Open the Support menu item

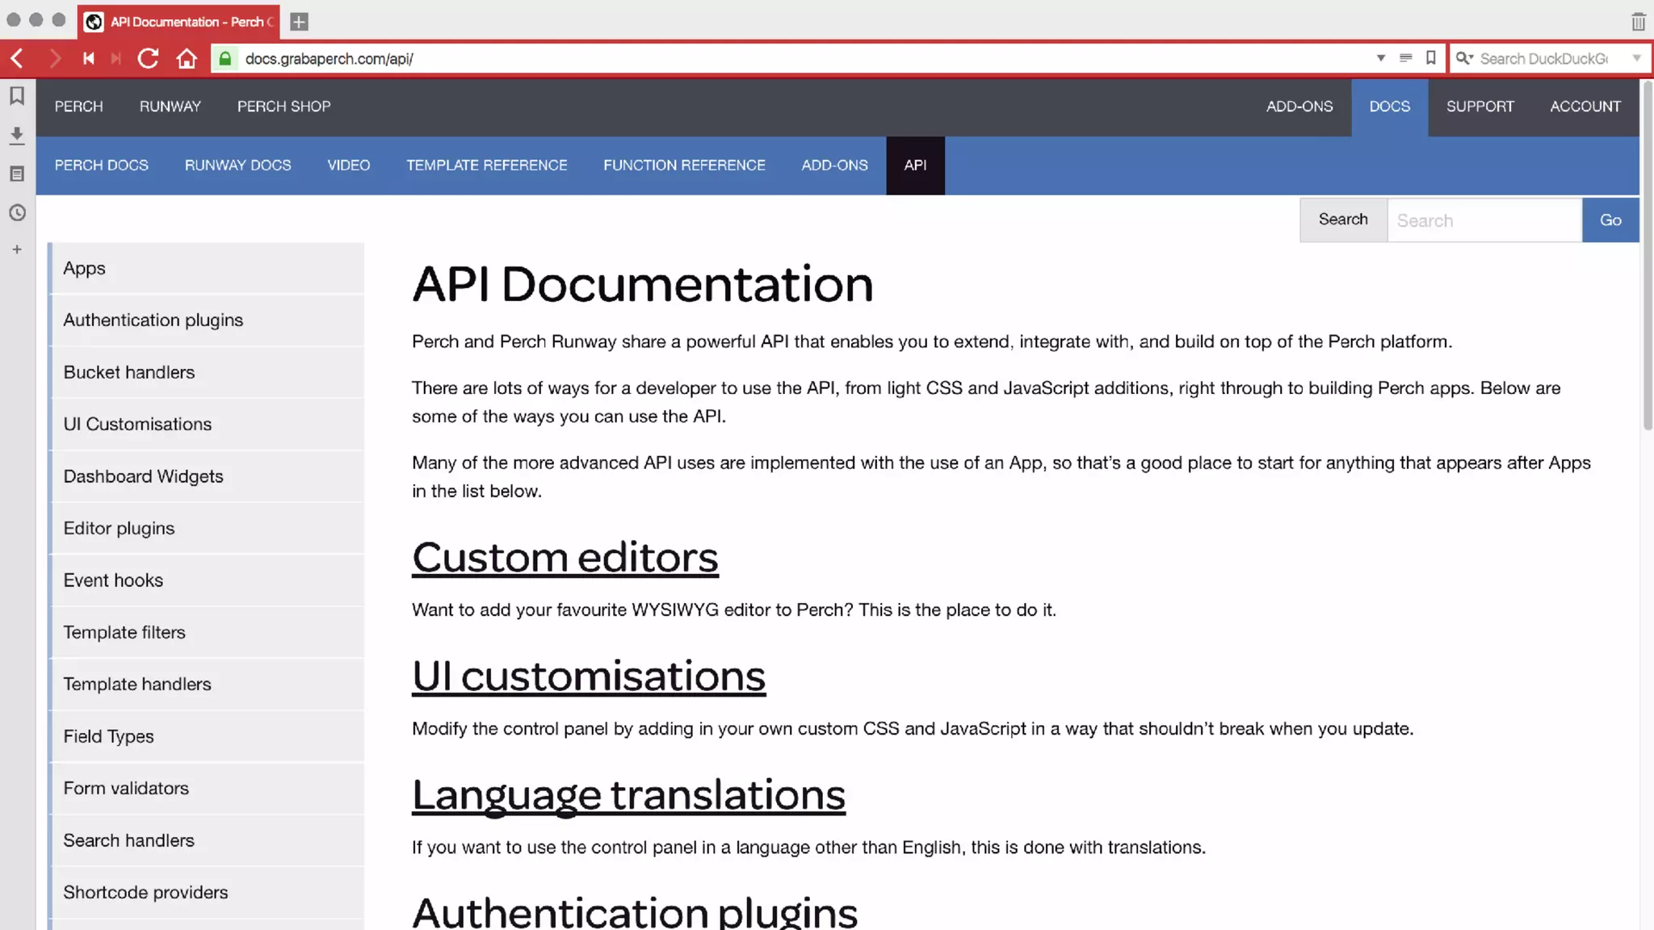(1480, 107)
